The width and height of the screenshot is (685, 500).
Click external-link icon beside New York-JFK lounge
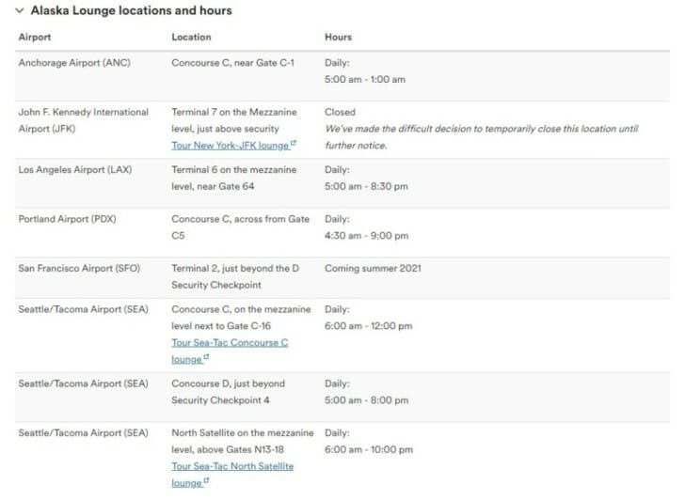(294, 145)
